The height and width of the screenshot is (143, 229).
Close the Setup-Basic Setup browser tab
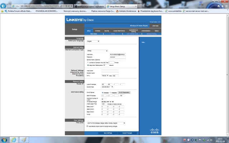tap(136, 6)
